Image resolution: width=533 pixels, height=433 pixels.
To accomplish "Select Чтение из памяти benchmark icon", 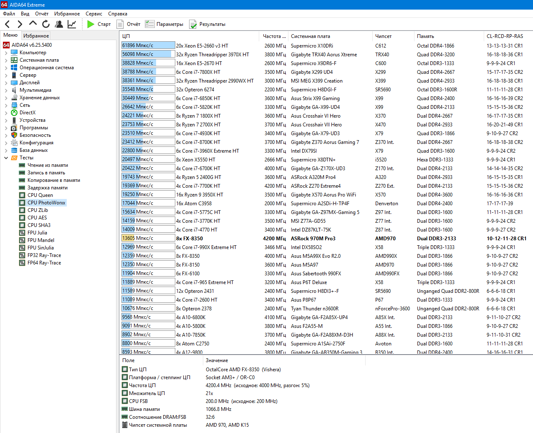I will [x=22, y=165].
